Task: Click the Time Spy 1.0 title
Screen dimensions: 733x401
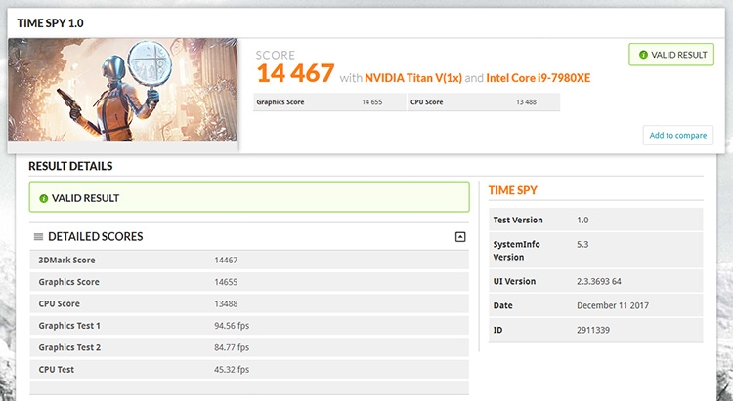Action: click(51, 22)
